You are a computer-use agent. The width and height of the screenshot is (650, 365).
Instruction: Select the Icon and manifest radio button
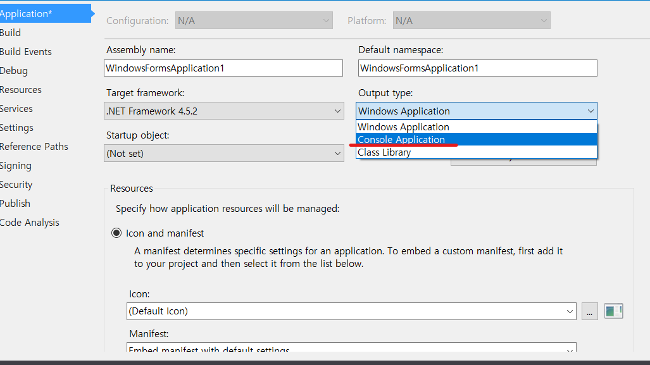[x=116, y=233]
